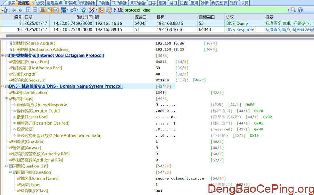The width and height of the screenshot is (314, 195).
Task: Click the filter funnel toolbar icon
Action: point(83,10)
